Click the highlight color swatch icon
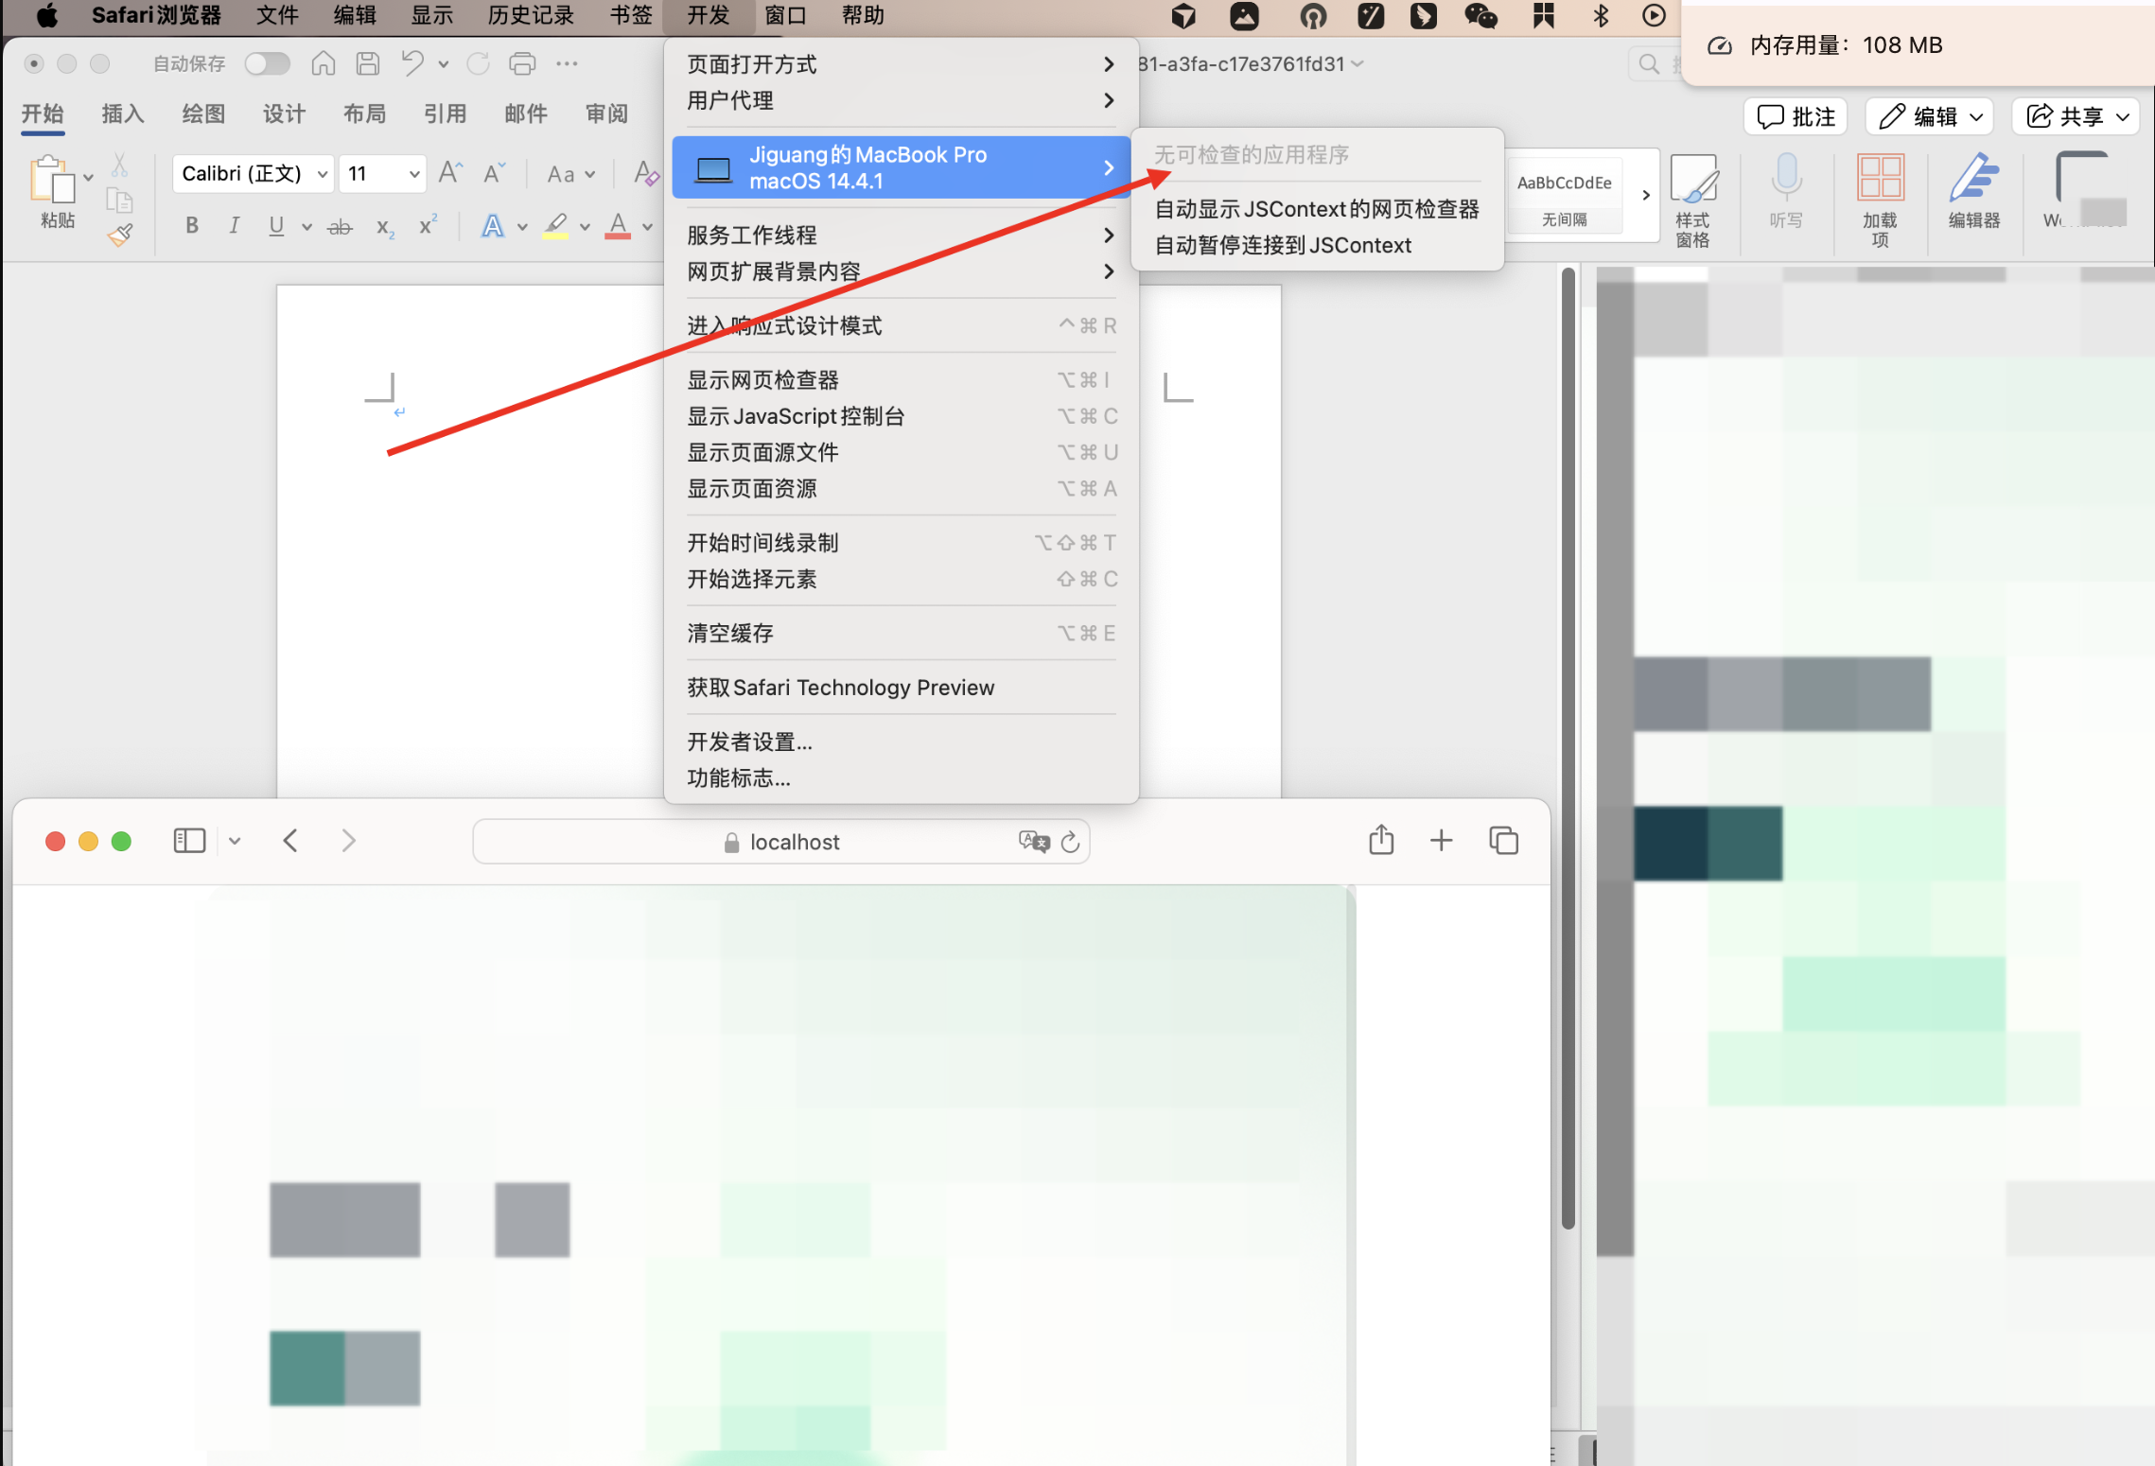Viewport: 2155px width, 1466px height. point(555,225)
